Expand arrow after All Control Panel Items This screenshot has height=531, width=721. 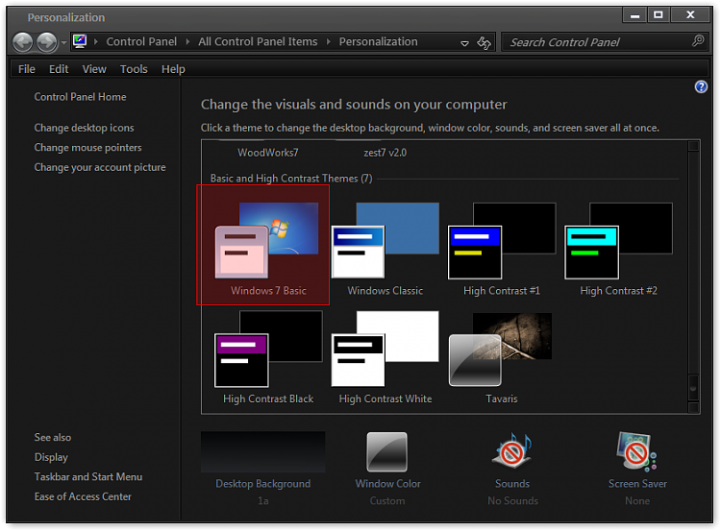click(329, 42)
